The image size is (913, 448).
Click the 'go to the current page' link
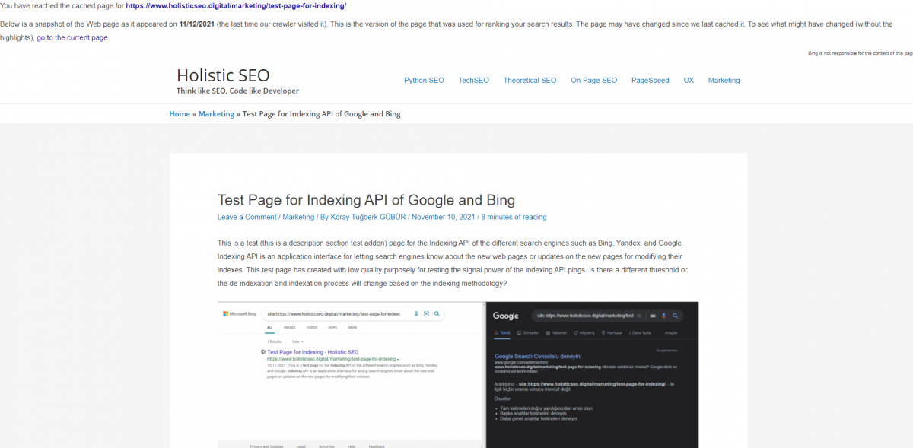[72, 37]
